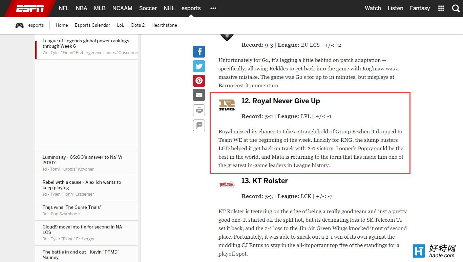Print the article with printer icon
Screen dimensions: 463x262
point(199,110)
